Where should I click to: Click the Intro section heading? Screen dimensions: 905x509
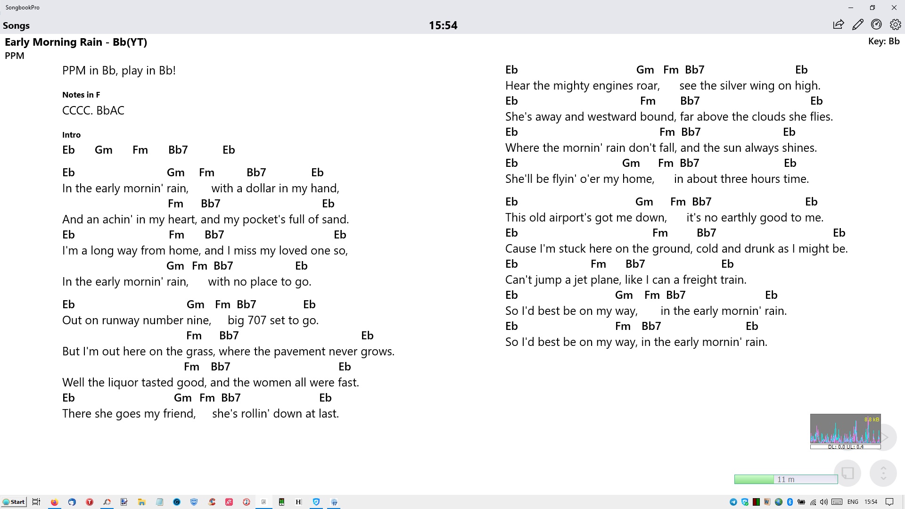coord(71,135)
